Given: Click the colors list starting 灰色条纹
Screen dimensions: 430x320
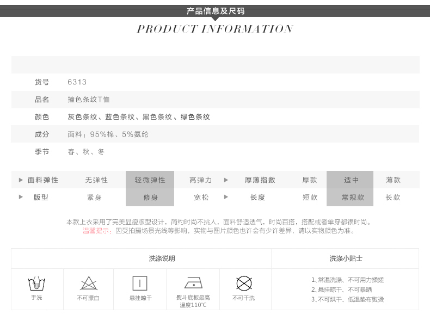Looking at the screenshot, I should 139,117.
